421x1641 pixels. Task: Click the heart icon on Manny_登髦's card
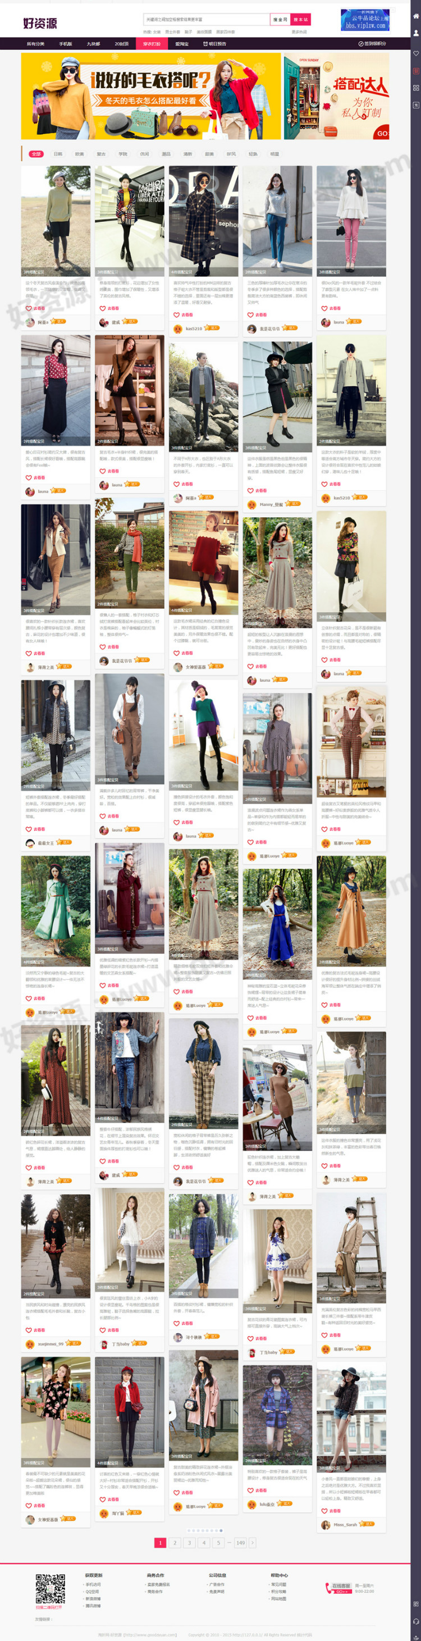tap(250, 490)
